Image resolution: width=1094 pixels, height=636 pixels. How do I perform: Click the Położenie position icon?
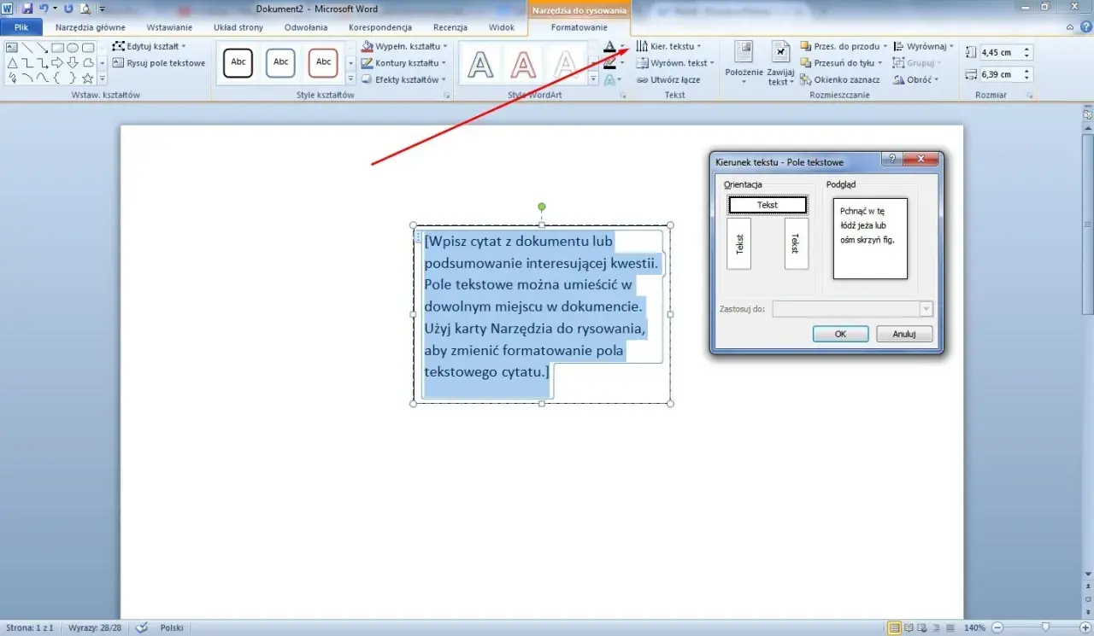click(744, 52)
